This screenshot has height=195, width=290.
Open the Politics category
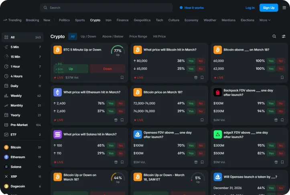[x=64, y=20]
